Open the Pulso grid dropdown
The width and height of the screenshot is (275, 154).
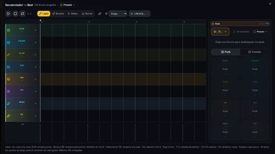tap(118, 14)
